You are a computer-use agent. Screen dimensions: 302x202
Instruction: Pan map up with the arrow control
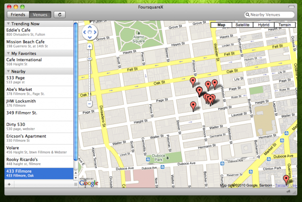(90, 26)
